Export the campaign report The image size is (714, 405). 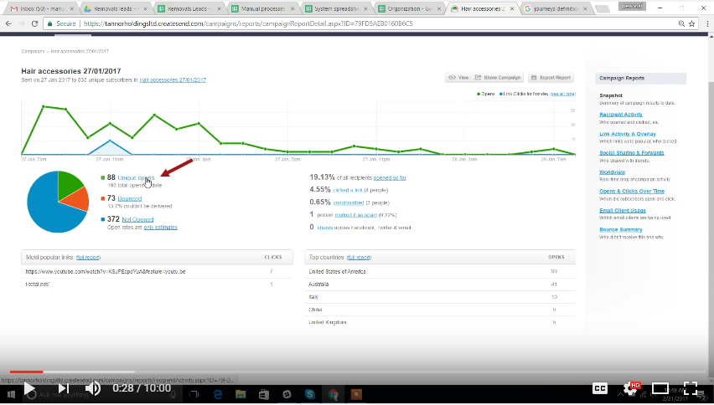[551, 78]
